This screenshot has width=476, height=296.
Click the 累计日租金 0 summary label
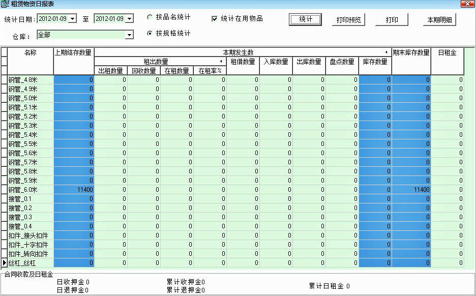[330, 286]
